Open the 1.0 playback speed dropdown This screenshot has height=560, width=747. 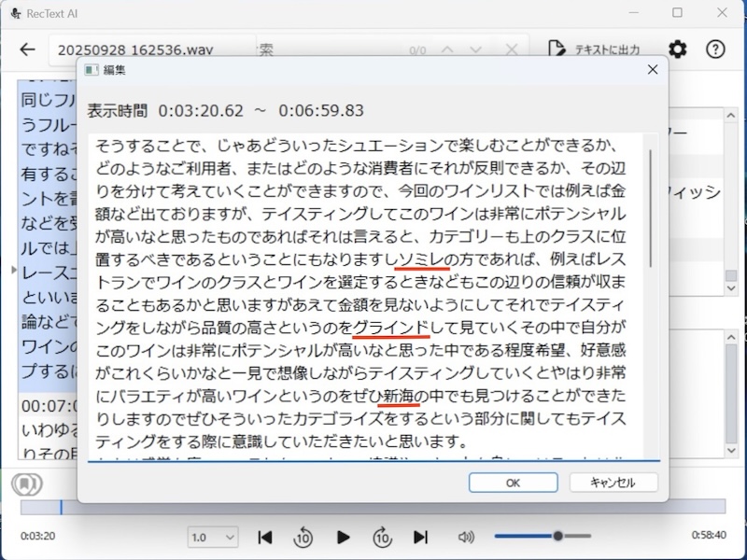click(214, 538)
